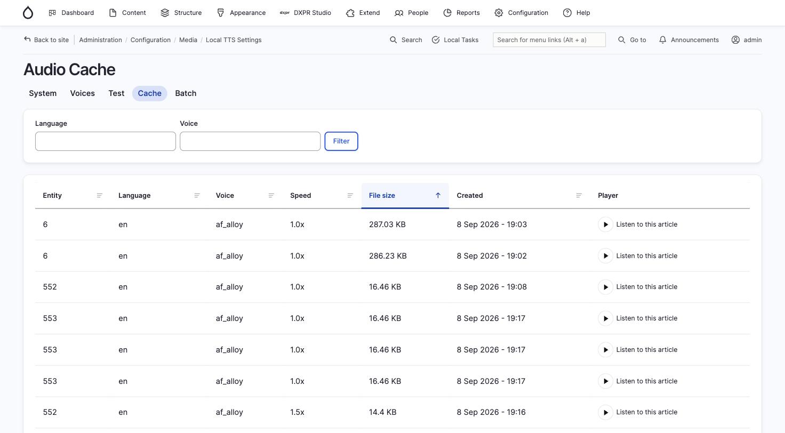
Task: Switch to the Batch tab
Action: point(186,93)
